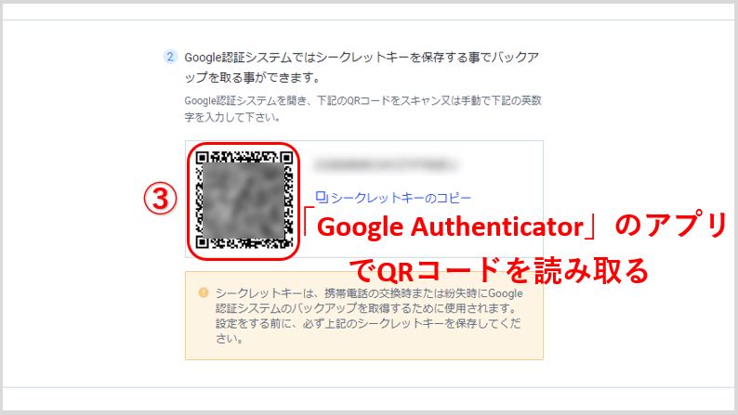Image resolution: width=738 pixels, height=415 pixels.
Task: Click the grey instruction line Google認証システムを開き
Action: coord(362,100)
